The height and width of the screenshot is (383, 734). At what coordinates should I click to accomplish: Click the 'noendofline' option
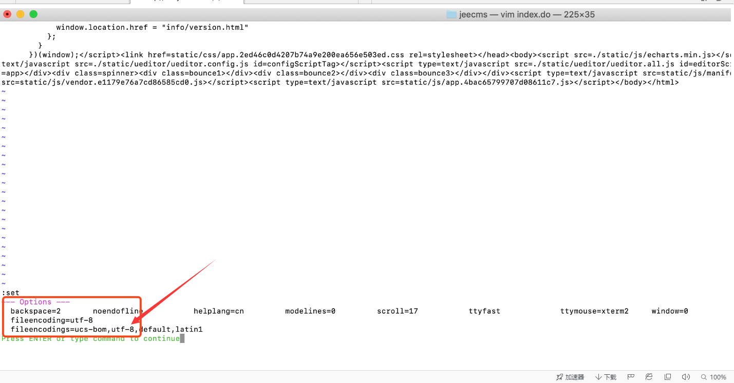click(x=118, y=311)
